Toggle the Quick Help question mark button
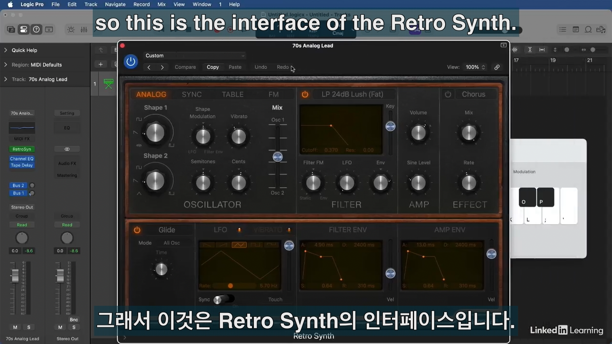 [x=36, y=30]
